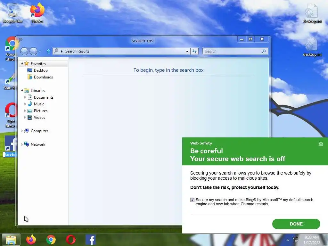Viewport: 328px width, 246px height.
Task: Open the Pictures library
Action: click(x=41, y=111)
